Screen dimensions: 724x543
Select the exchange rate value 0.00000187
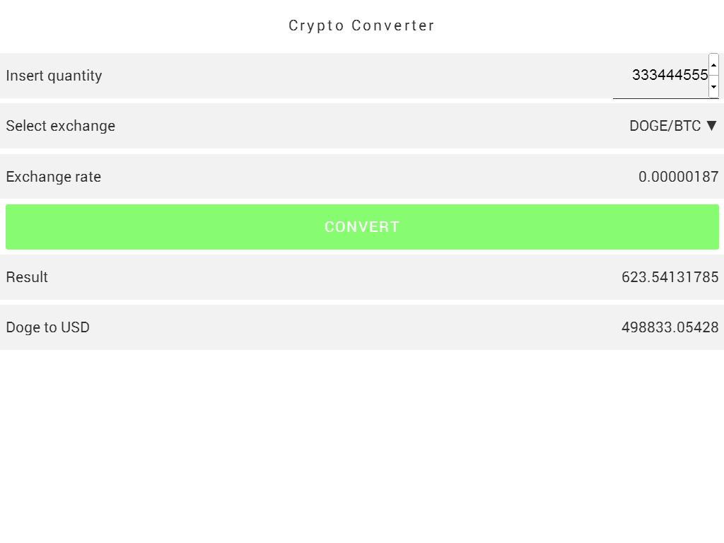pos(678,177)
